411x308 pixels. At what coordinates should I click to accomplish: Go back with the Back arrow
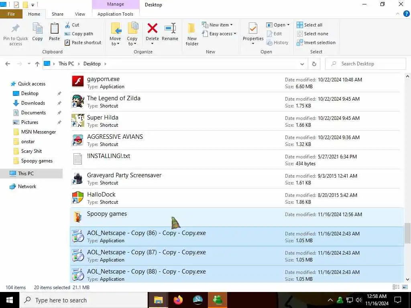(x=8, y=64)
